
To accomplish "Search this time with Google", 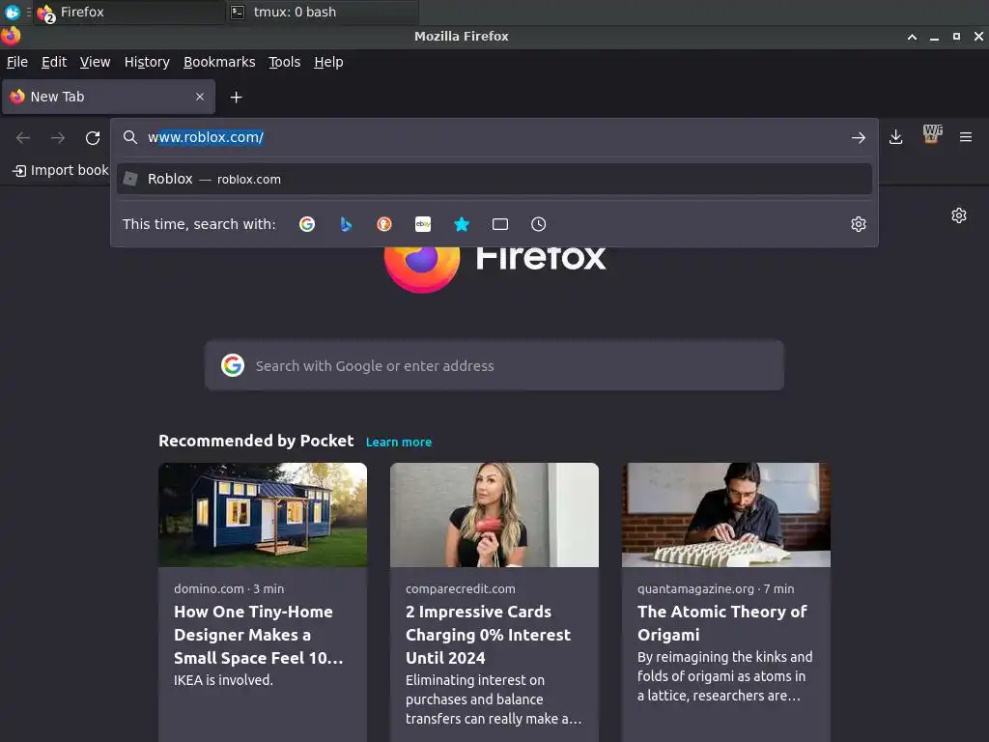I will pos(307,224).
